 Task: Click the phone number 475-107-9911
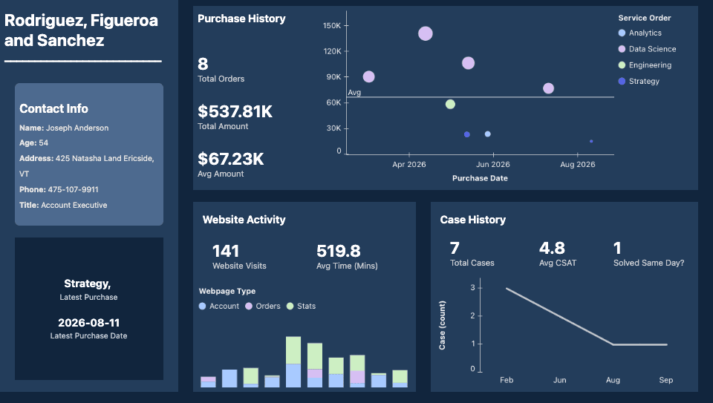tap(74, 189)
